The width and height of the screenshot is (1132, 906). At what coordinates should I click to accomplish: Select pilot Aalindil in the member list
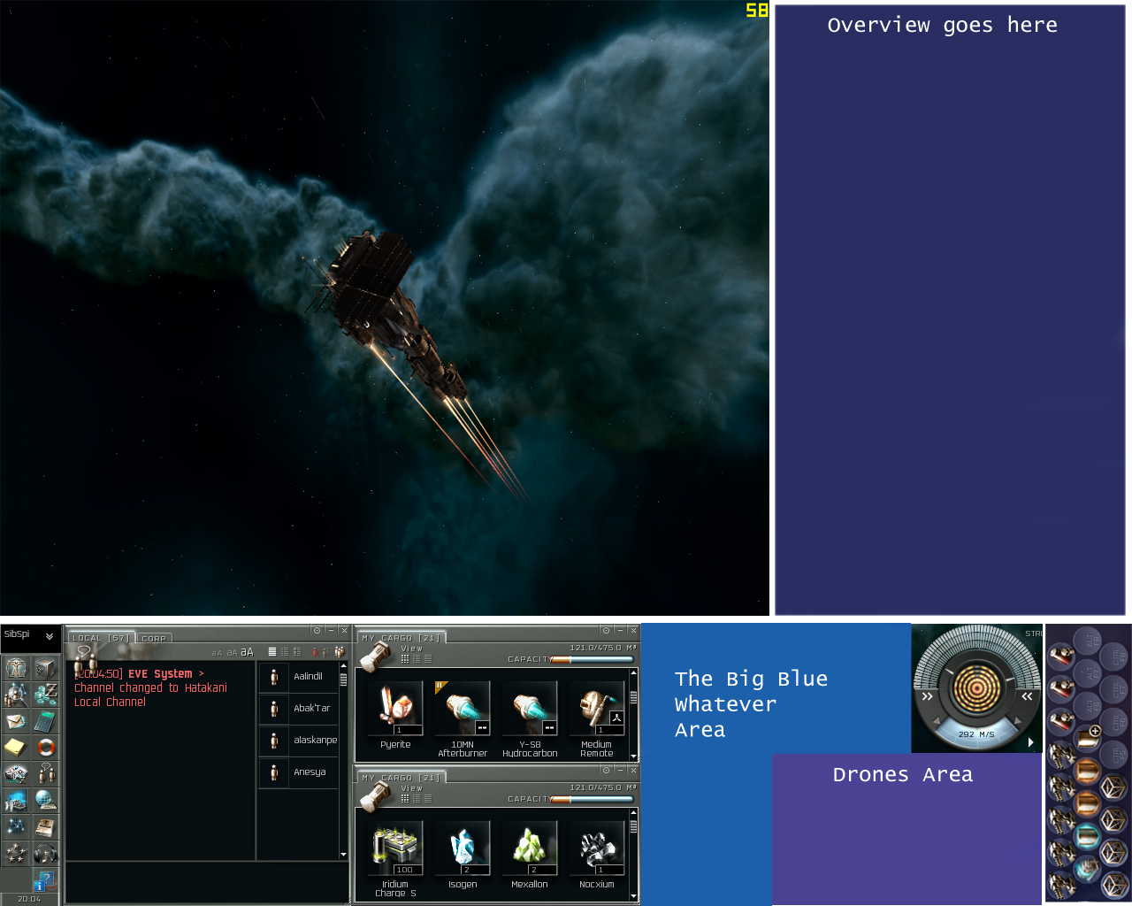click(299, 677)
